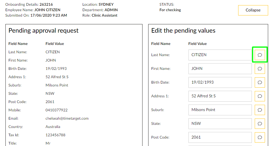Add comment on Post Code field
This screenshot has height=146, width=271.
[260, 137]
